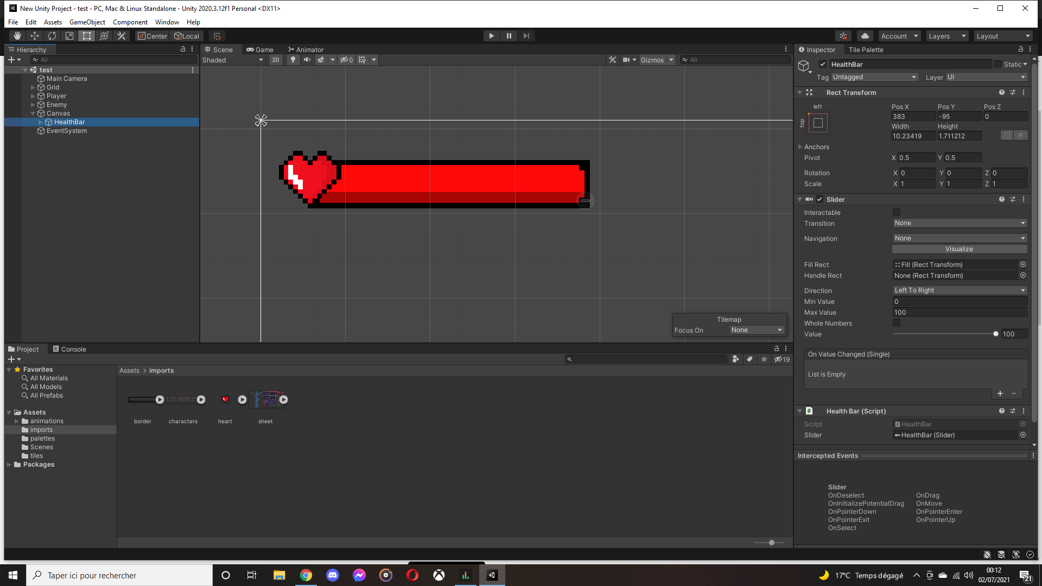Expand the Player object in the Hierarchy

[x=34, y=95]
